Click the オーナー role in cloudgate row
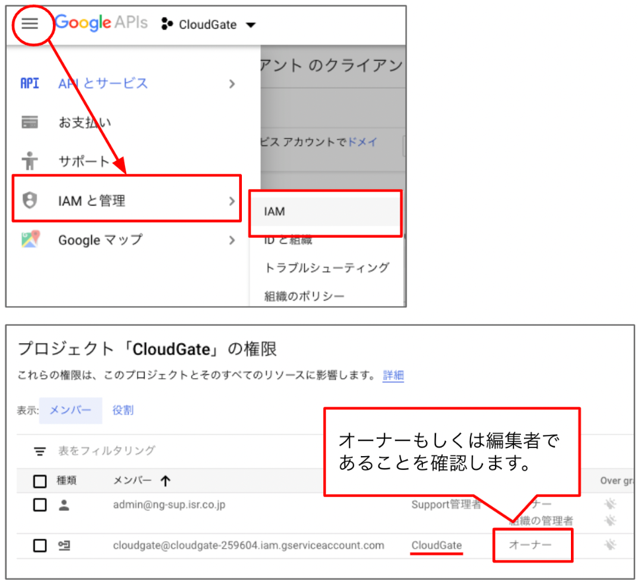 [530, 545]
